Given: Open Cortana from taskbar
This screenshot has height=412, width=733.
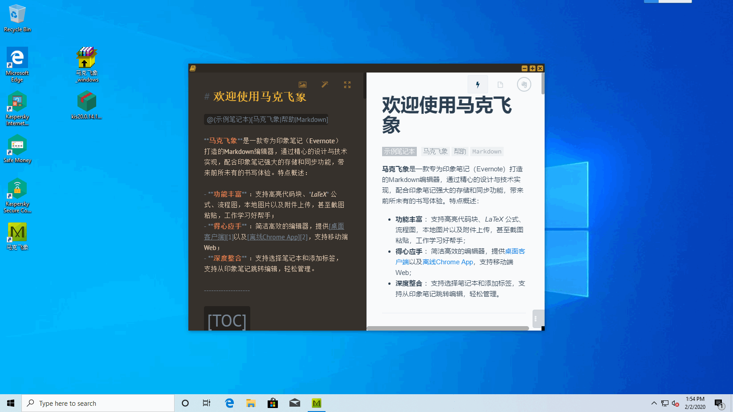Looking at the screenshot, I should coord(185,403).
